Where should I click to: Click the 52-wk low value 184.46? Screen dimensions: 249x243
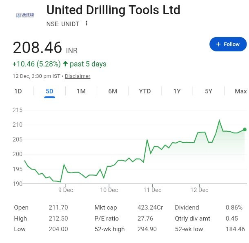coord(236,229)
